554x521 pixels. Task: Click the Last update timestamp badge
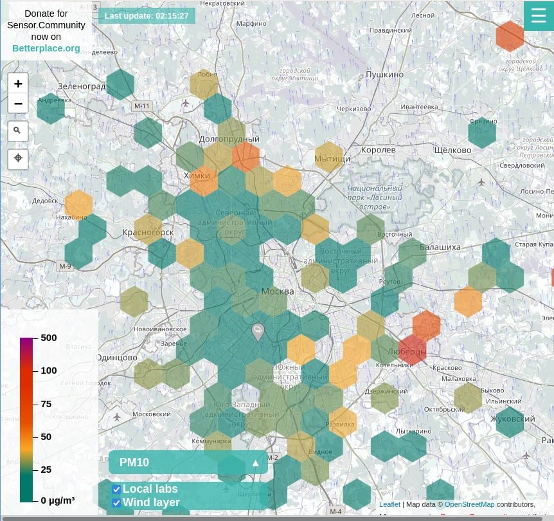click(x=147, y=16)
